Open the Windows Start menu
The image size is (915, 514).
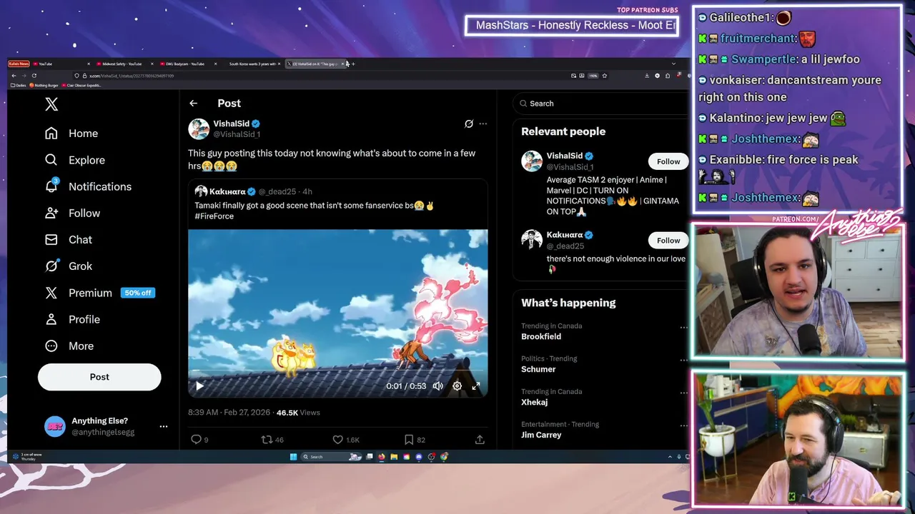coord(293,457)
